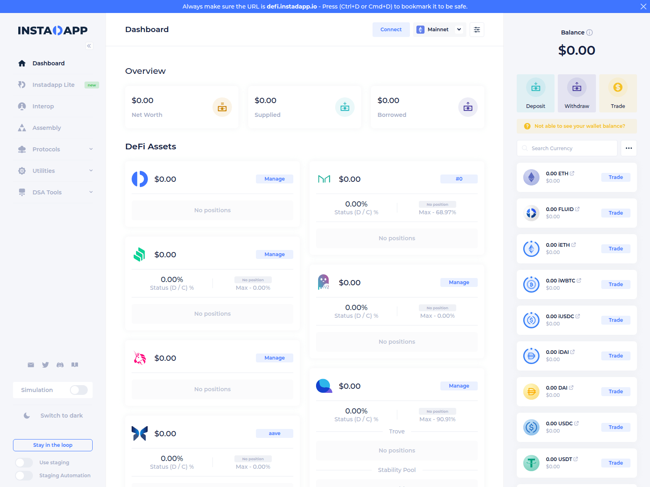650x487 pixels.
Task: Click the Uniswap unicorn logo
Action: pyautogui.click(x=140, y=358)
